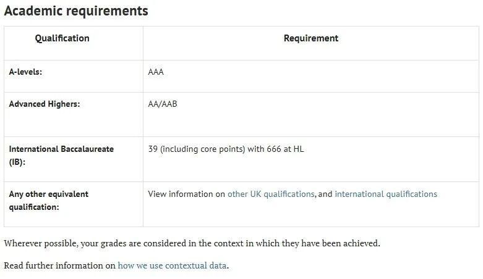483x279 pixels.
Task: Select the 'AA/AAB' requirement value
Action: pos(163,104)
